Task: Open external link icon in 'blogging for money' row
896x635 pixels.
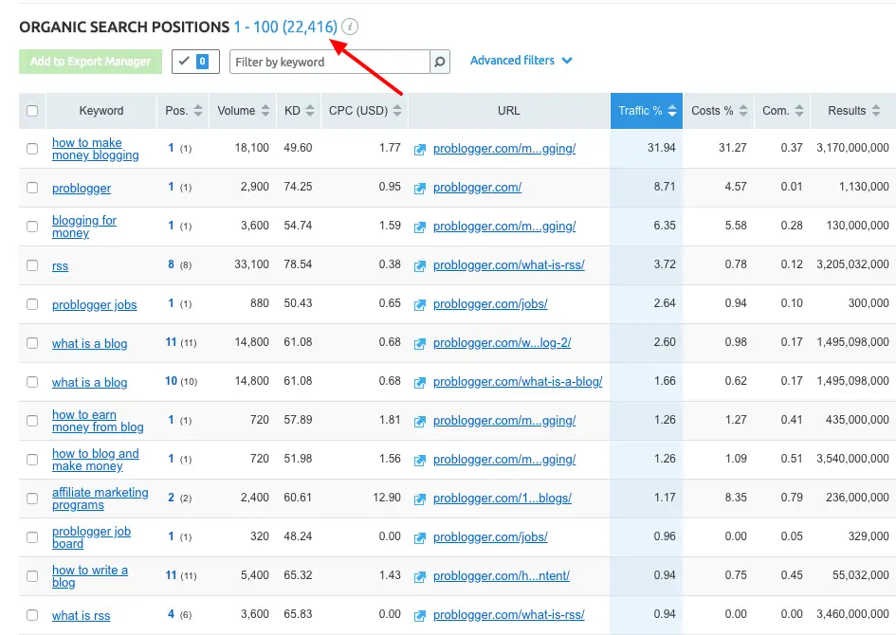Action: click(420, 227)
